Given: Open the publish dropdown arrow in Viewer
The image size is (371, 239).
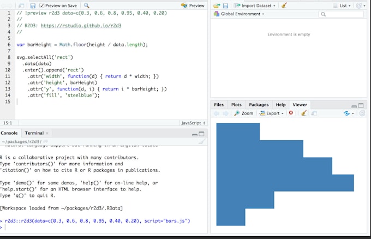Looking at the screenshot, I should [353, 113].
